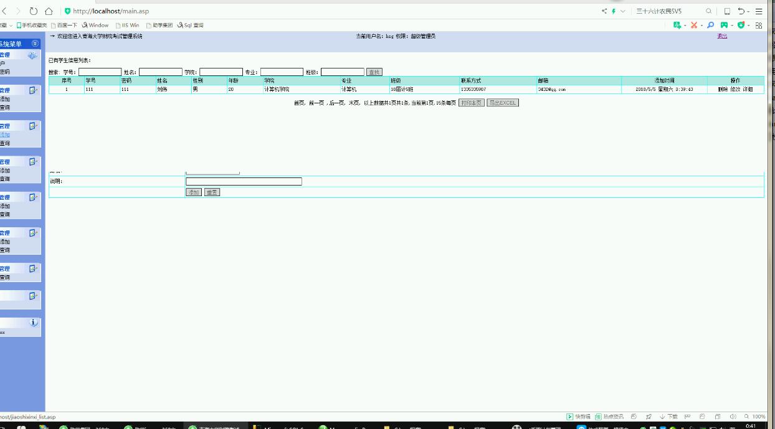
Task: Click the green shield extension icon
Action: (741, 26)
